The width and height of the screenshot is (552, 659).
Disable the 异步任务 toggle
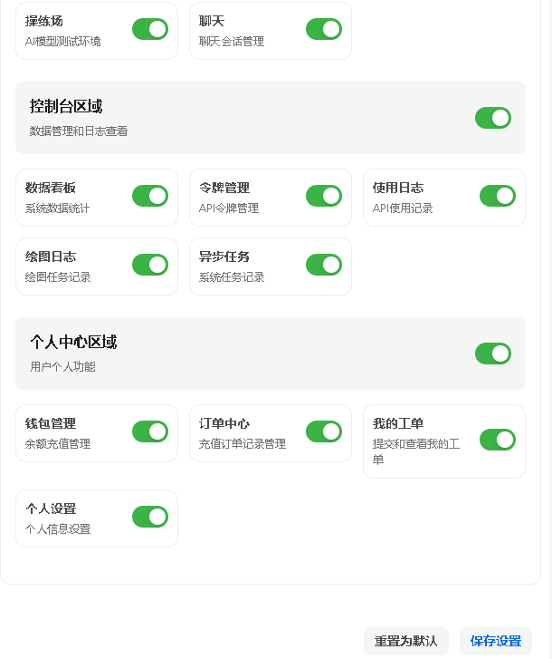pyautogui.click(x=324, y=265)
